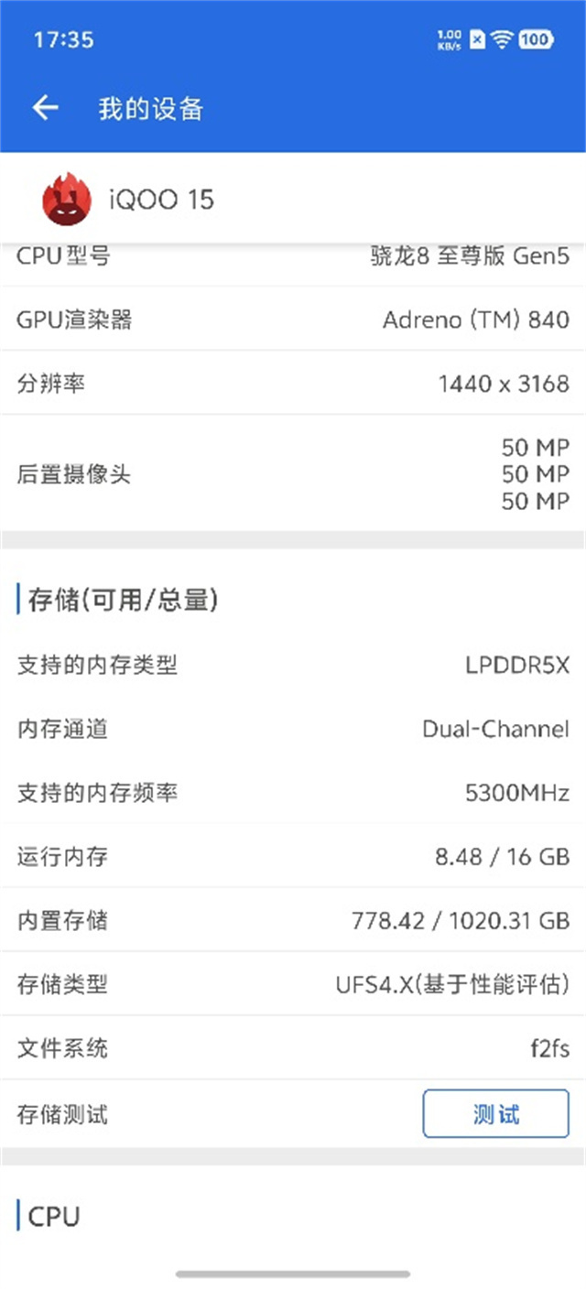Tap the 文件系统 f2fs row
The height and width of the screenshot is (1289, 586).
(x=293, y=1049)
